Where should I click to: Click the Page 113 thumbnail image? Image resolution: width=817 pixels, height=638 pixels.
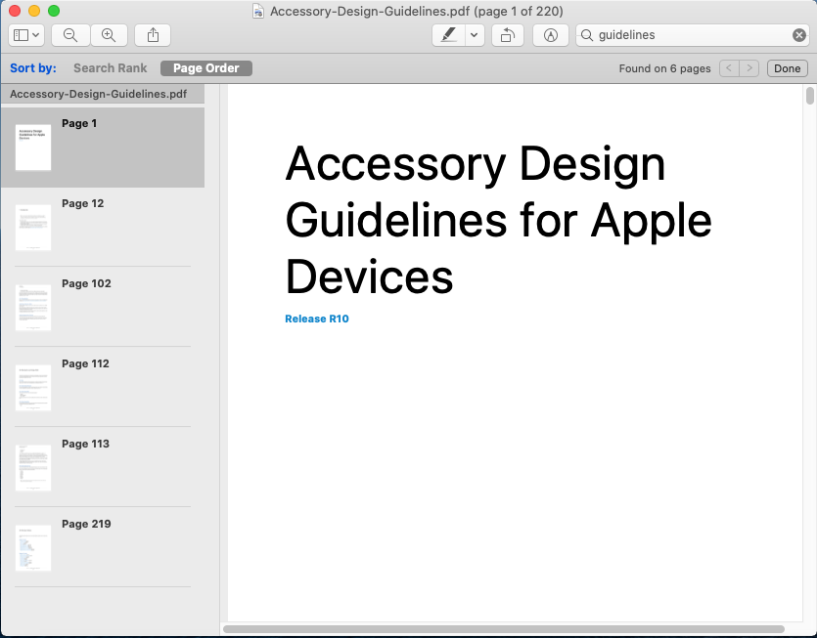point(33,468)
